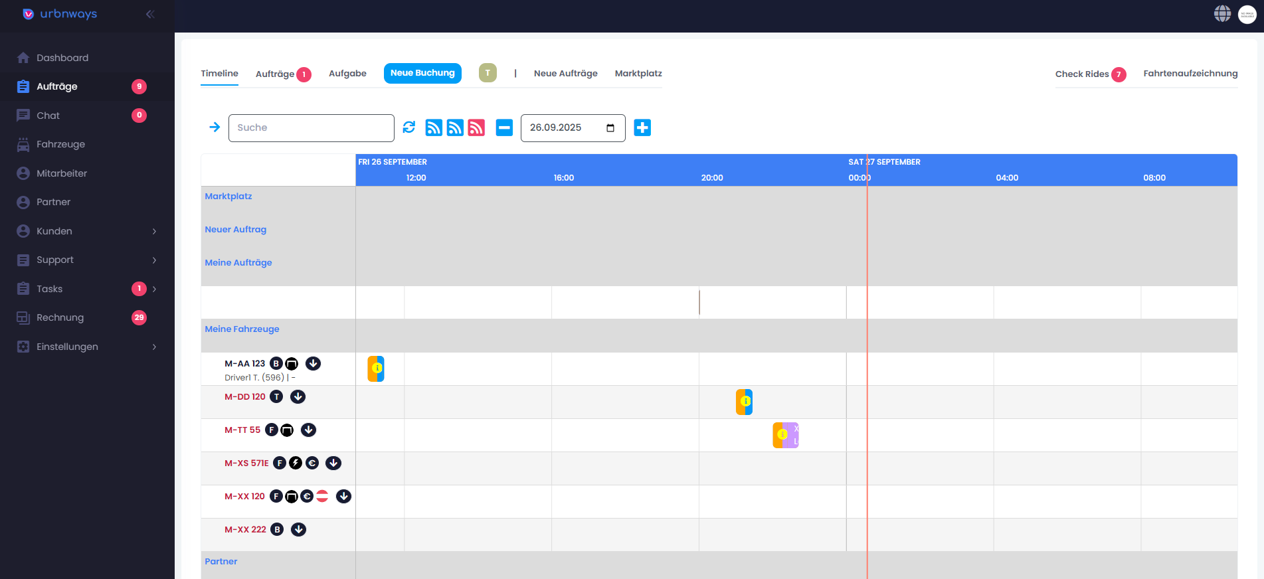The image size is (1264, 579).
Task: Click the green T badge button
Action: [x=488, y=73]
